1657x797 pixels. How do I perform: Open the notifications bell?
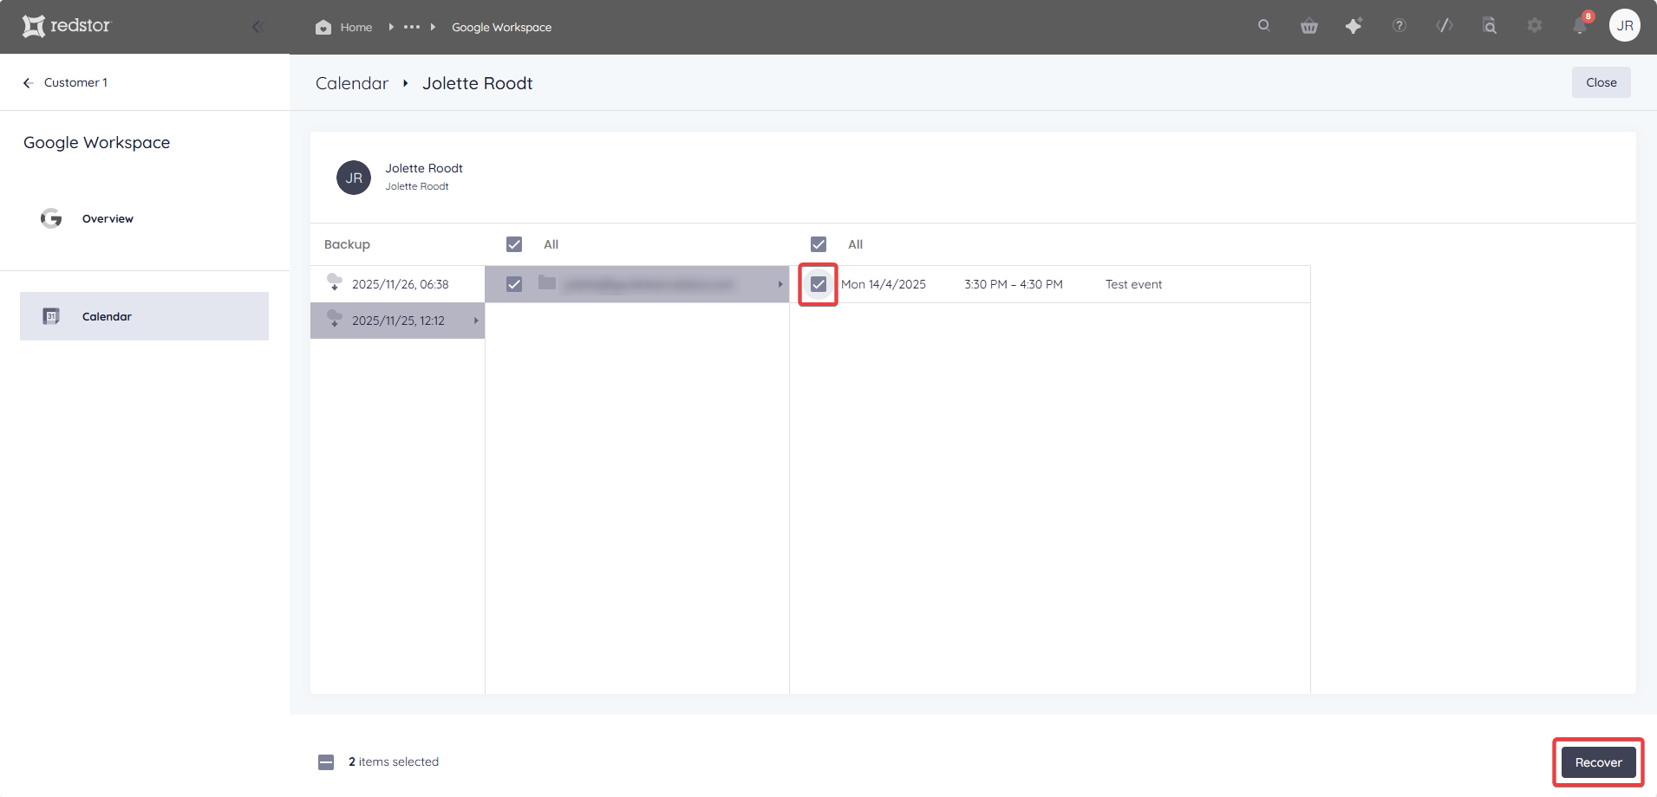[x=1580, y=26]
